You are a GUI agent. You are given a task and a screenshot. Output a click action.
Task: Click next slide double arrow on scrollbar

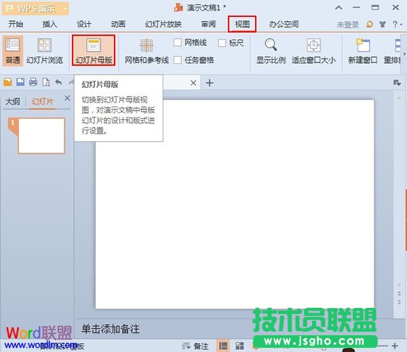[x=400, y=302]
